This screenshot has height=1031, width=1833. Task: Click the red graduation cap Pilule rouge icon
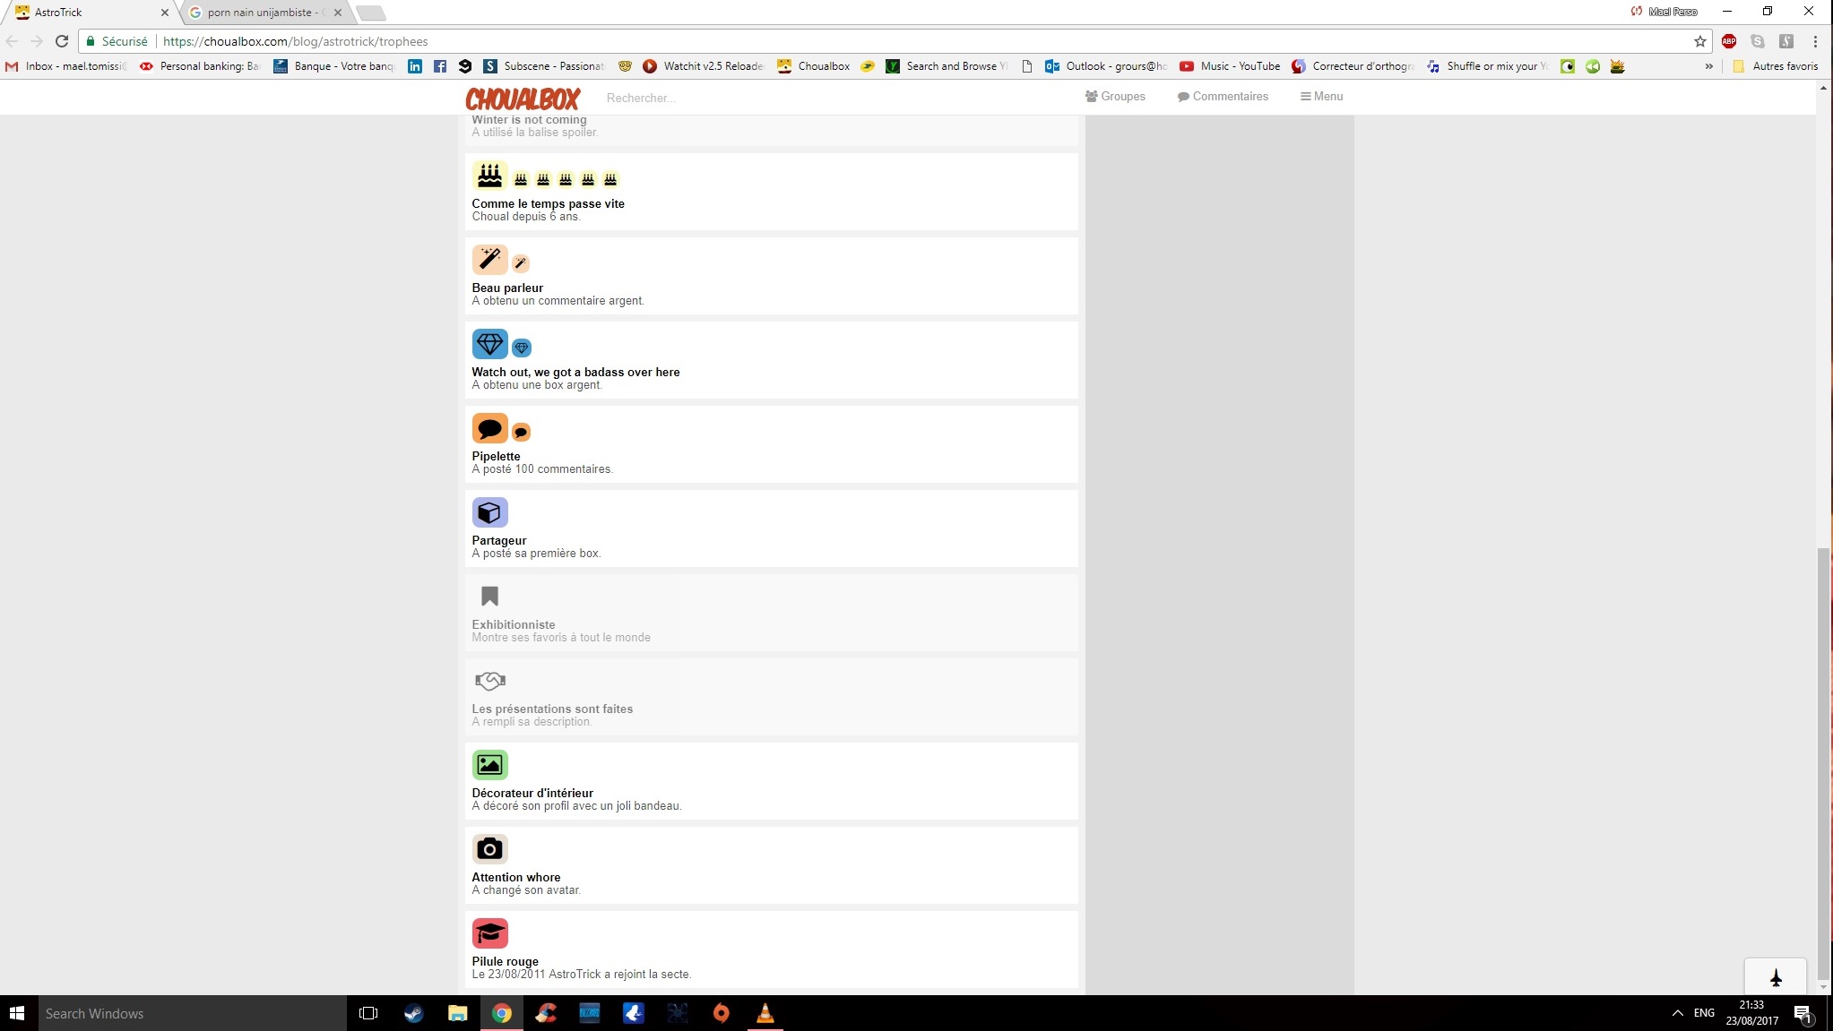(x=489, y=933)
